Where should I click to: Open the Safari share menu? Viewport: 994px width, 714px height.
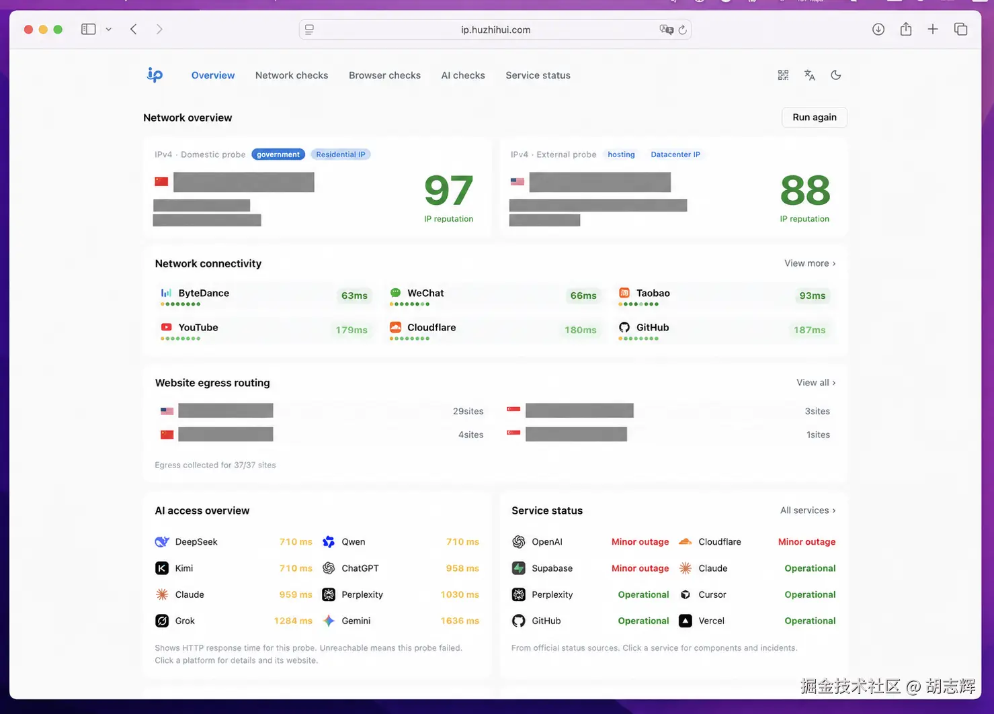coord(906,29)
